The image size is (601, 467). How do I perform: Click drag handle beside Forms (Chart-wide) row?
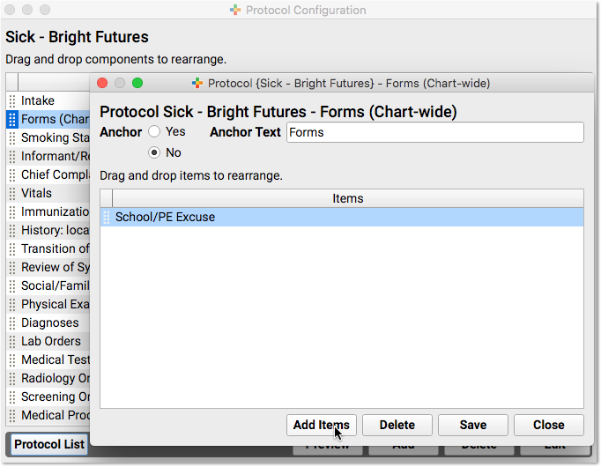[x=12, y=120]
